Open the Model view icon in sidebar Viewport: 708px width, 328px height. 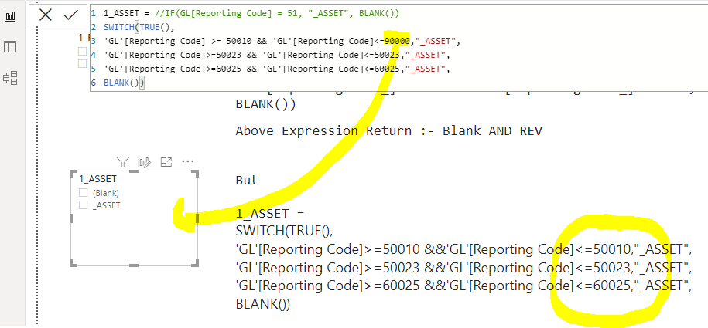tap(10, 78)
